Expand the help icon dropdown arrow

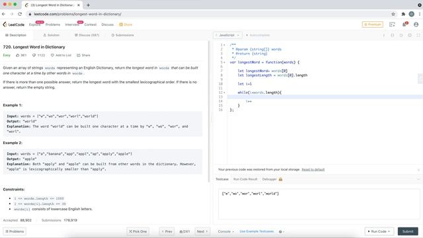coord(284,231)
